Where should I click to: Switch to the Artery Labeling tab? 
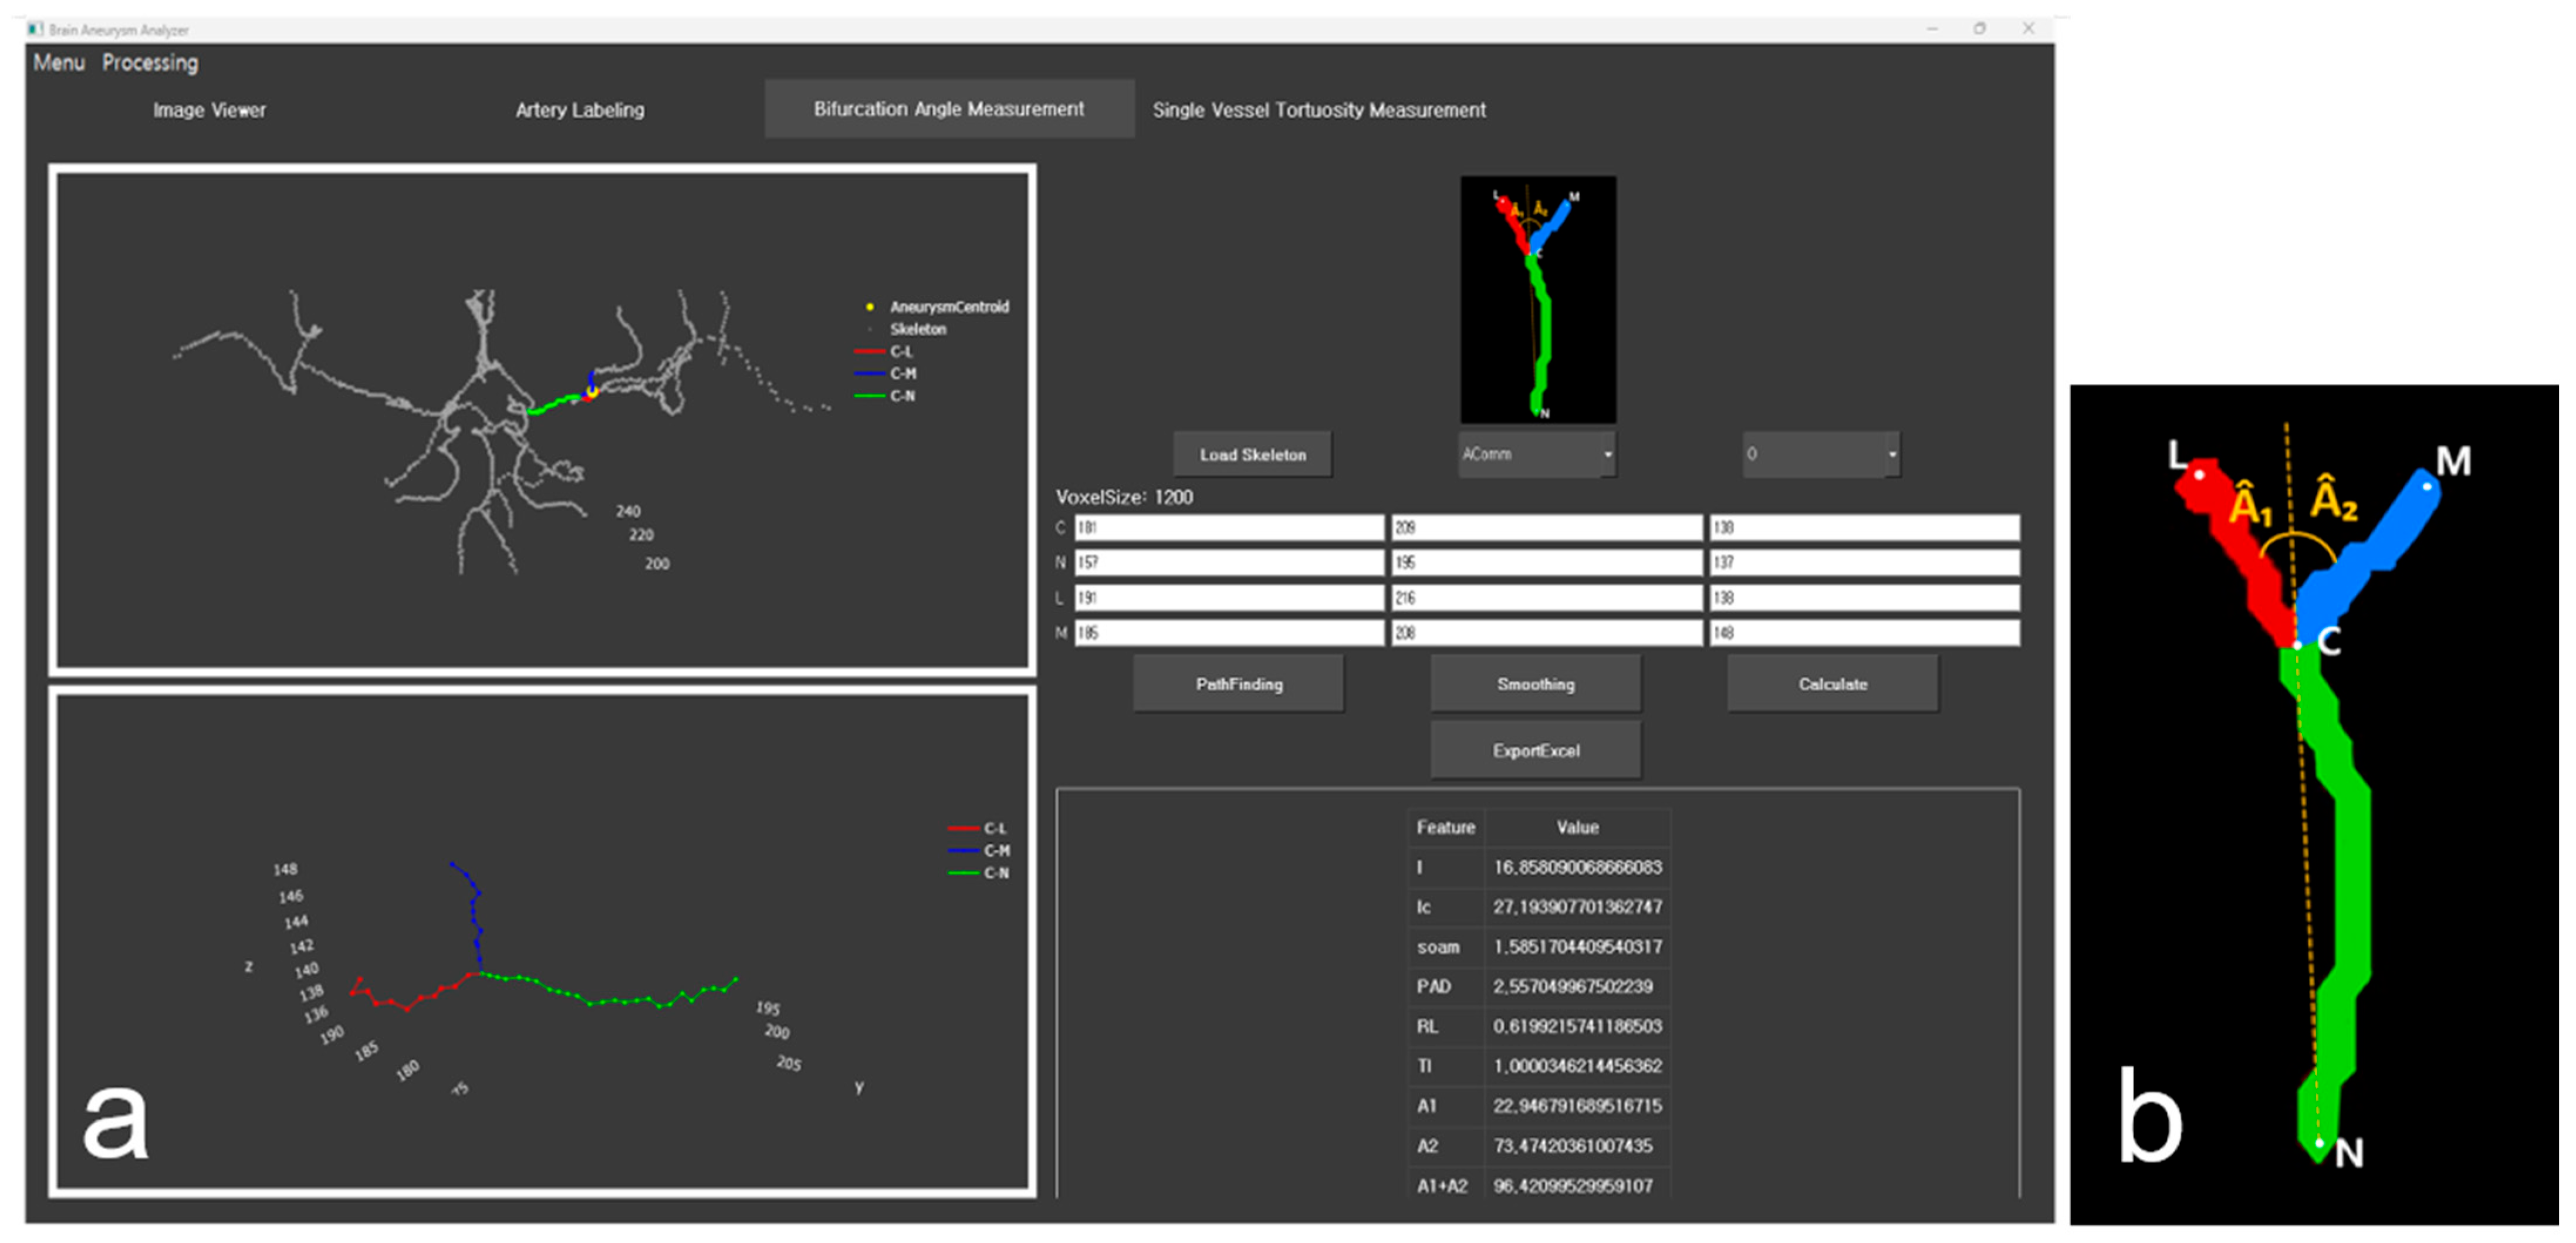point(579,110)
